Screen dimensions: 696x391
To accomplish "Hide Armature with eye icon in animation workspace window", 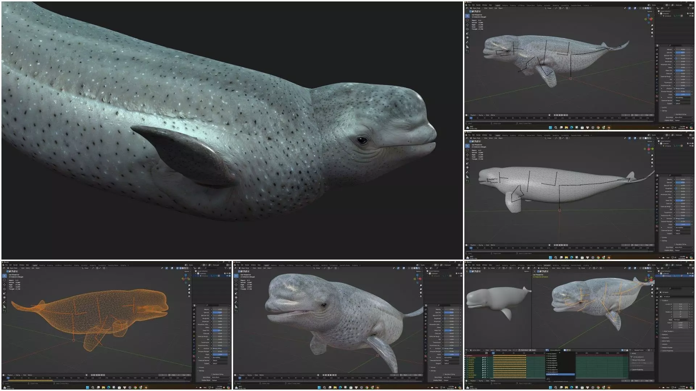I will click(x=690, y=276).
